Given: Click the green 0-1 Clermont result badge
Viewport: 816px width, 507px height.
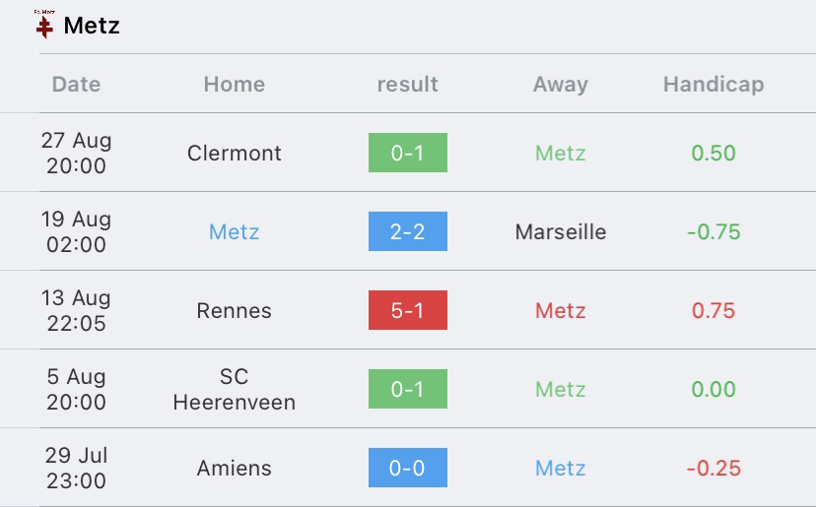Looking at the screenshot, I should (408, 153).
